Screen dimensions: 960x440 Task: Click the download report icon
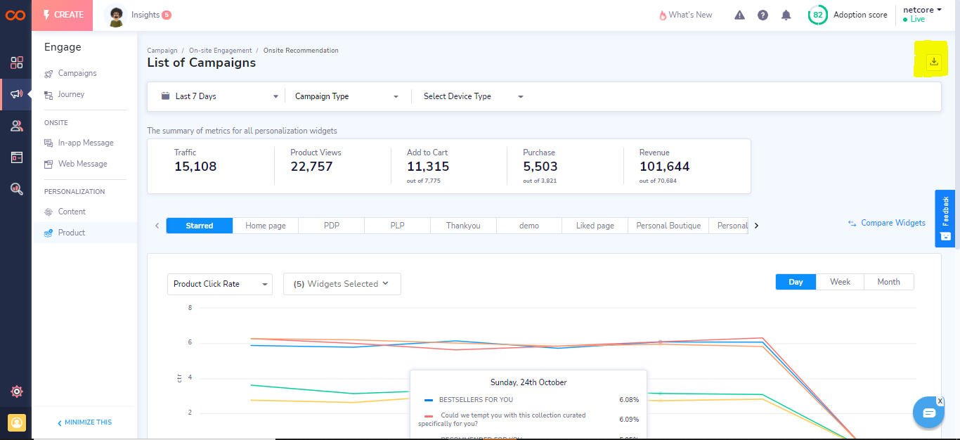933,62
